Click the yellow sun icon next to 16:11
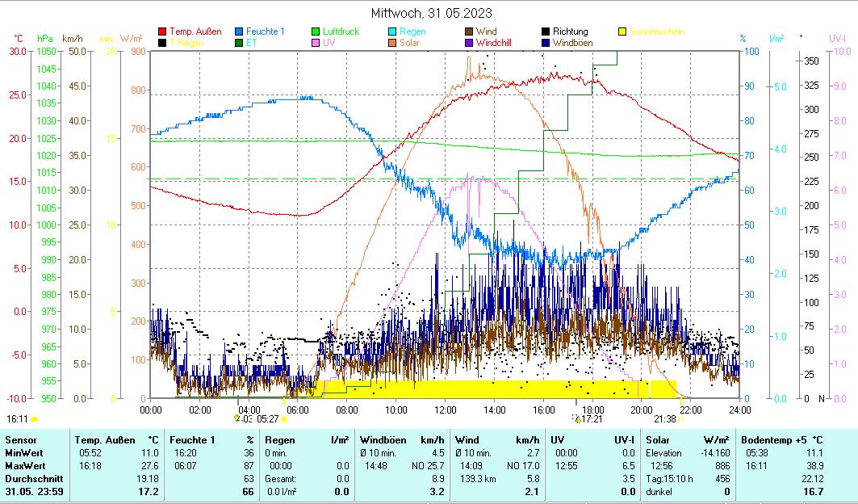The image size is (858, 504). [x=34, y=420]
